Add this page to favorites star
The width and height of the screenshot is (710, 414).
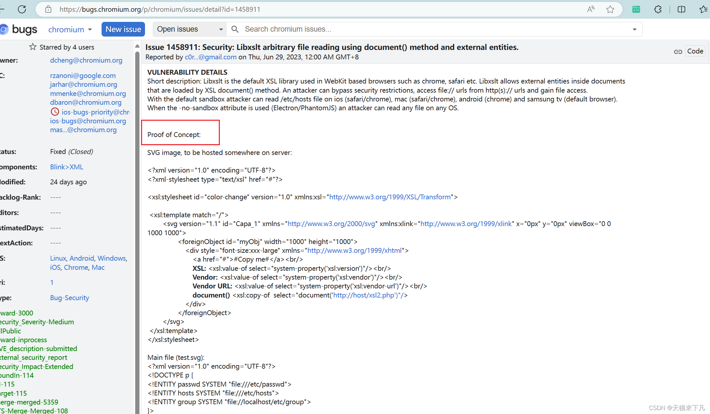610,9
